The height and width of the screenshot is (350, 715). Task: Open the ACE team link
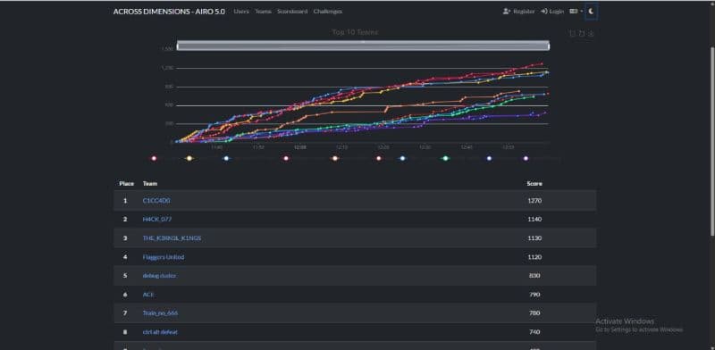tap(148, 295)
